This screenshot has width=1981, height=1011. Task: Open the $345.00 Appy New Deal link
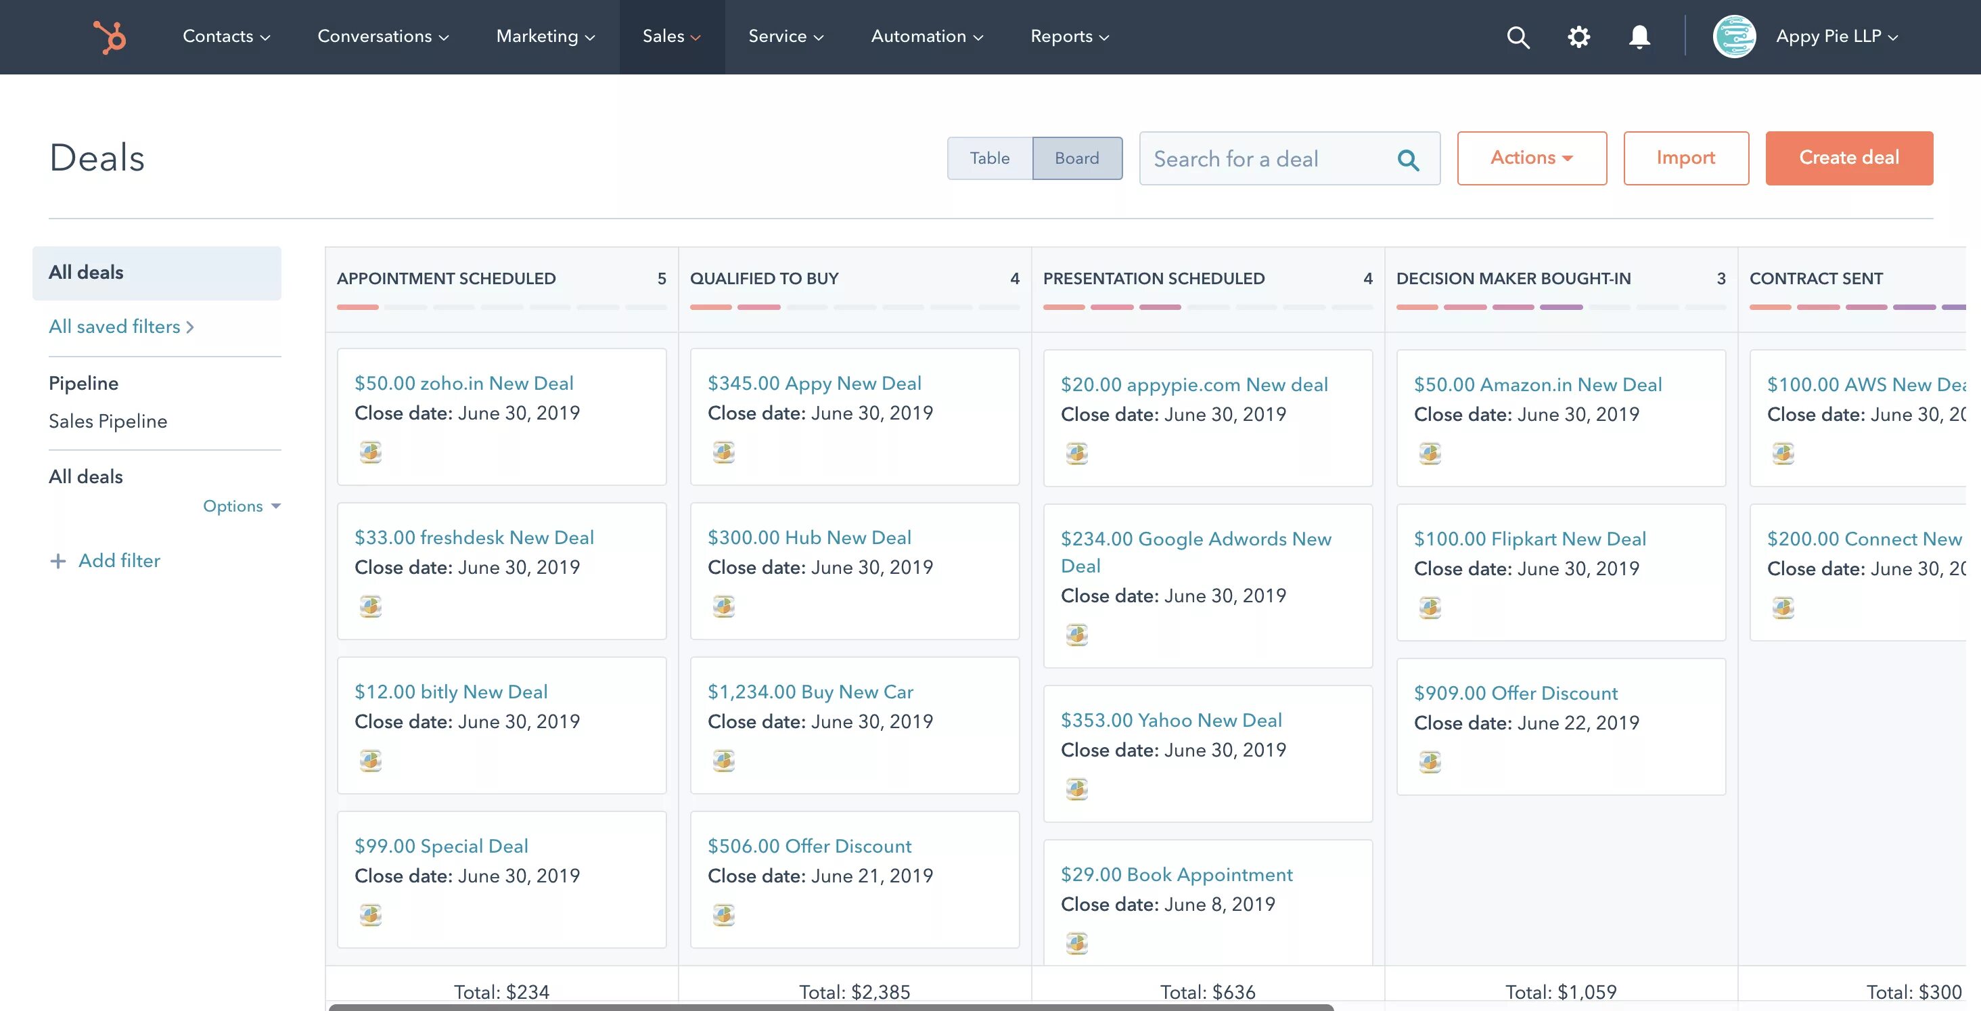point(815,382)
